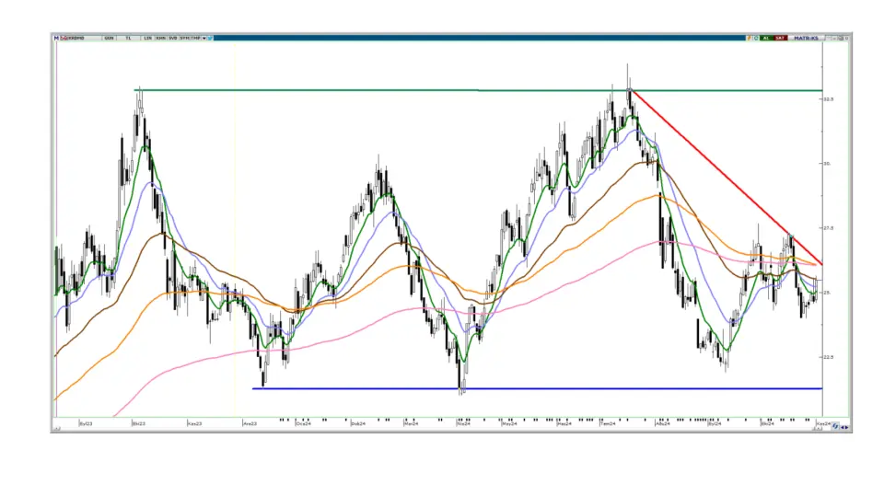Click the green AL buy button
This screenshot has width=884, height=484.
click(766, 38)
